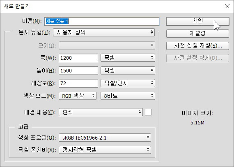Click the 5.15M image size text

coord(197,123)
